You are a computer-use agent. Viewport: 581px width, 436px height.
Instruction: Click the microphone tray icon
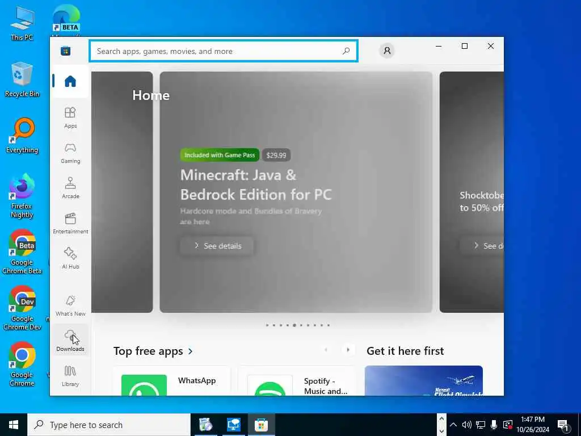pos(494,425)
